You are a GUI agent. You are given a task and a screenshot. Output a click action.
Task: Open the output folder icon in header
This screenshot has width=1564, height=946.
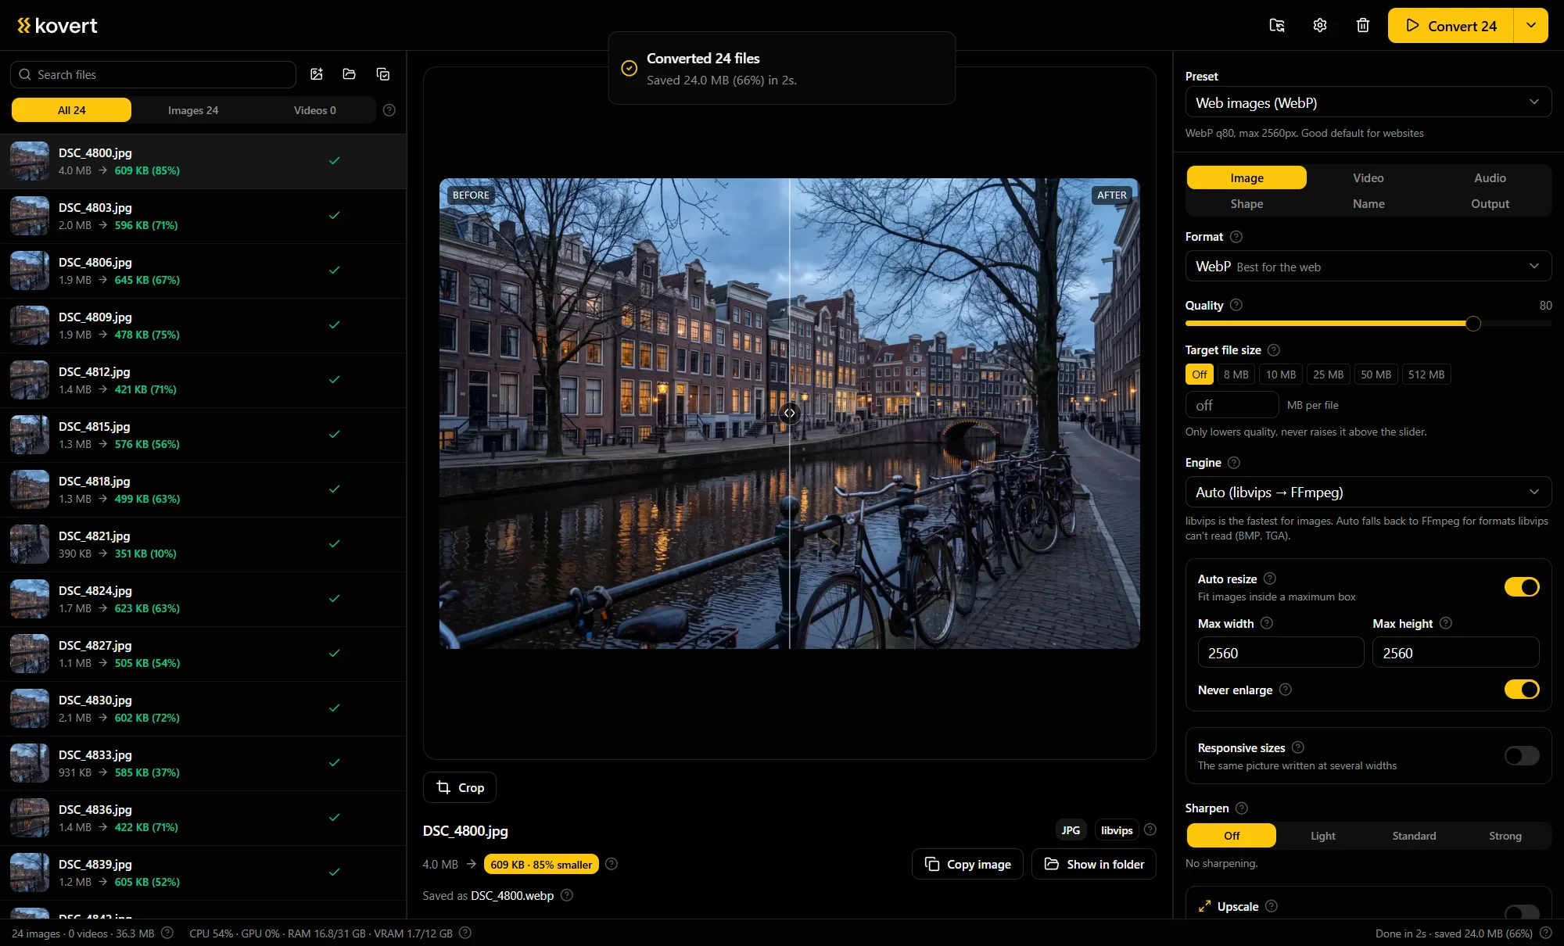point(1277,26)
